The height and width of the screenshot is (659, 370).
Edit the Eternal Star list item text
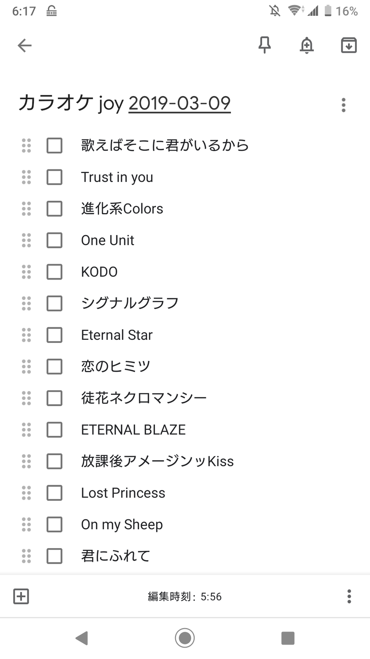(117, 335)
